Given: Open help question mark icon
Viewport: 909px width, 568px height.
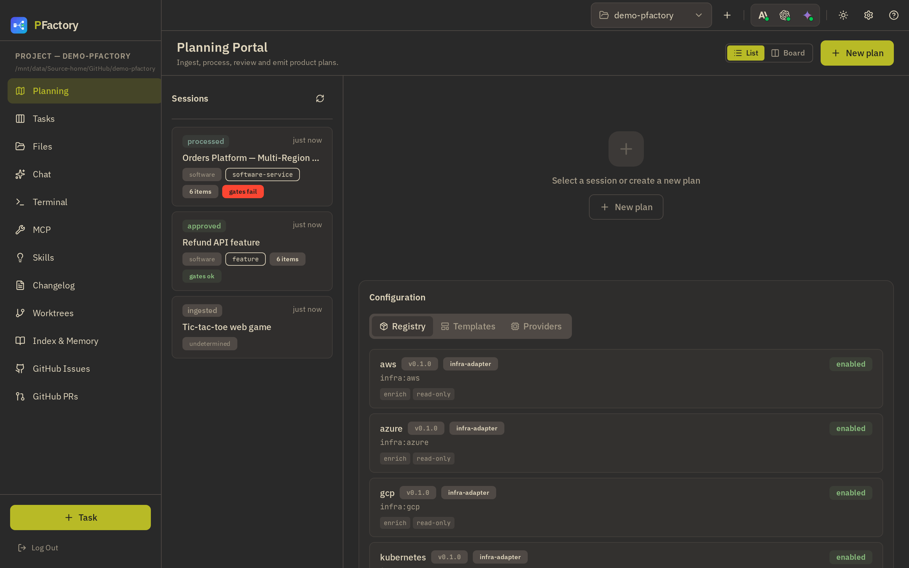Looking at the screenshot, I should (x=894, y=15).
